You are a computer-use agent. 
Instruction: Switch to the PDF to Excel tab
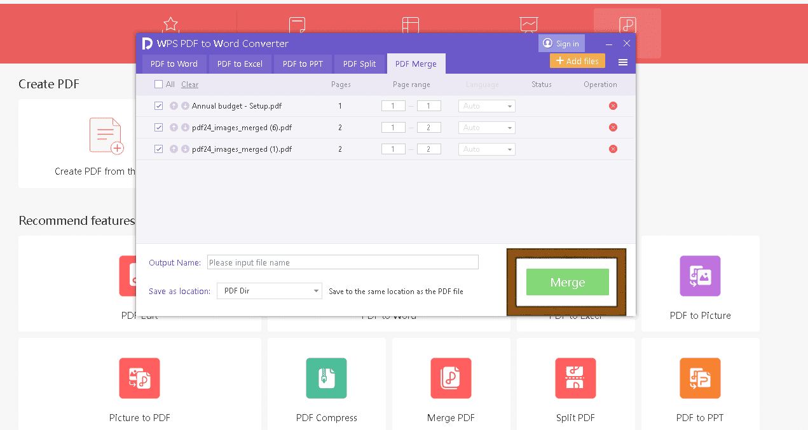coord(240,64)
